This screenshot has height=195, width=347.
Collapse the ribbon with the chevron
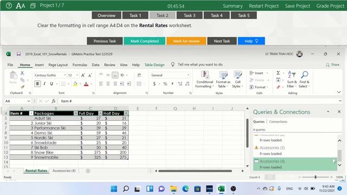coord(339,92)
